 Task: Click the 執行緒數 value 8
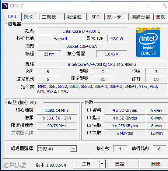click(160, 149)
